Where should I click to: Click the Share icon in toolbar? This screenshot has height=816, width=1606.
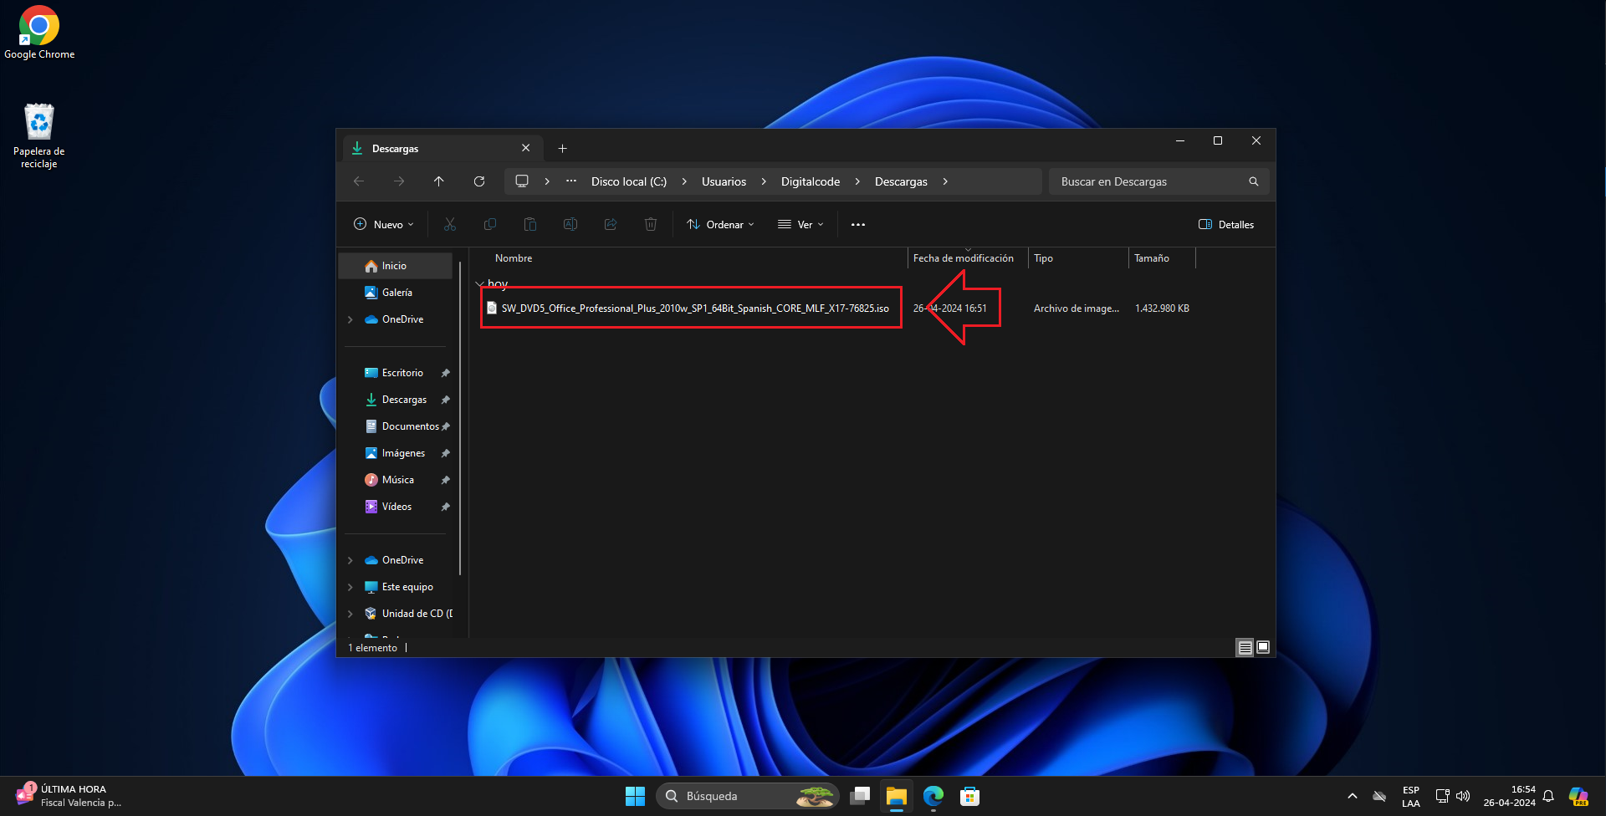(x=611, y=224)
